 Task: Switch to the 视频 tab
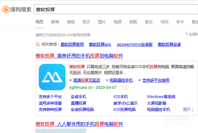(117, 22)
